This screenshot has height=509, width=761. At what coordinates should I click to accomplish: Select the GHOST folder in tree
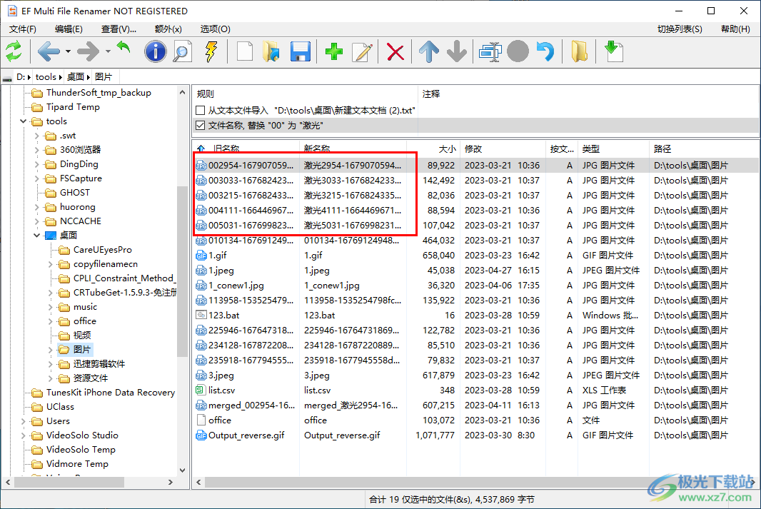[x=75, y=193]
